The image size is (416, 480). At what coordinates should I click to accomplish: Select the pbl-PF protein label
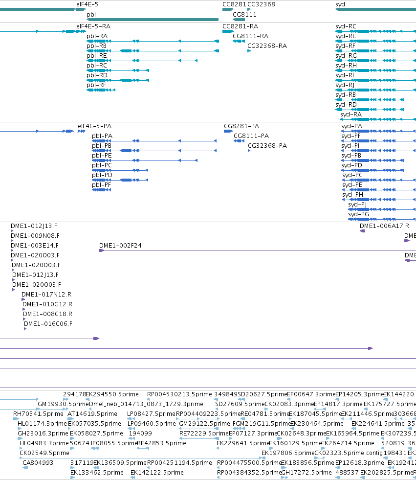(101, 185)
